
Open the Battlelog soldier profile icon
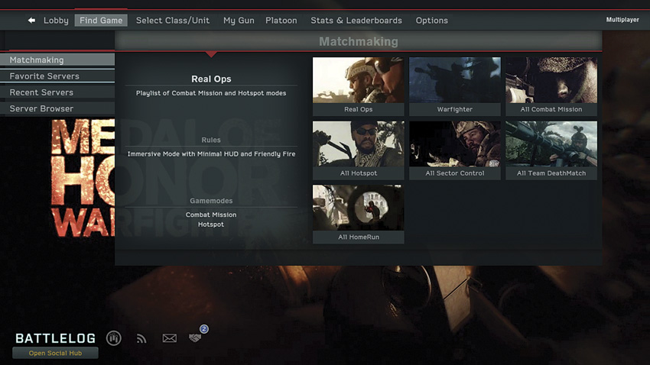click(114, 338)
